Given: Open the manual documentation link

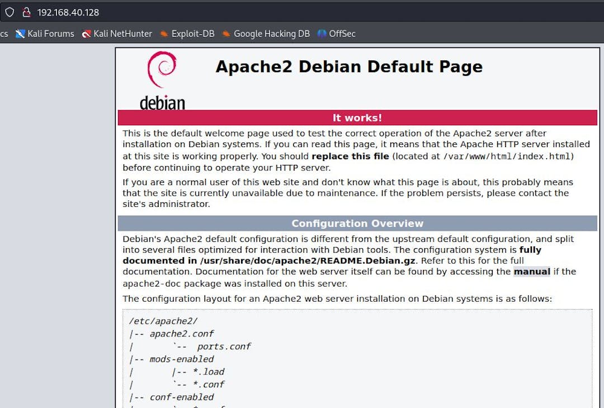Looking at the screenshot, I should [532, 272].
